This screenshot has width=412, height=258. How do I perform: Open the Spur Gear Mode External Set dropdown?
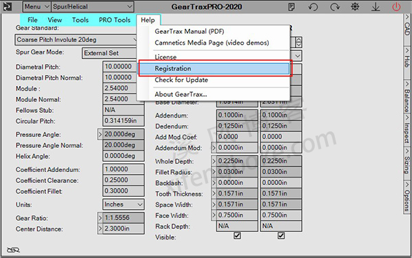(110, 53)
